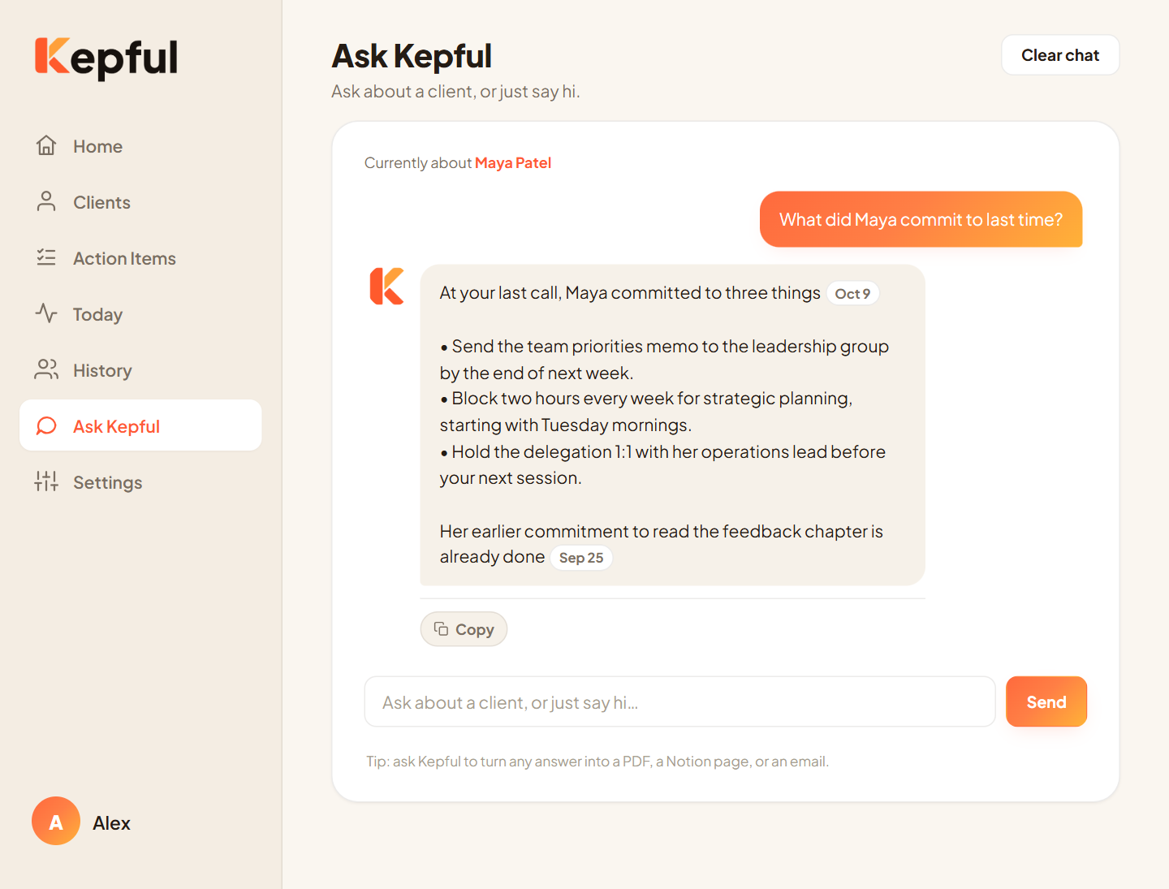Click the Kepful avatar beside the answer
This screenshot has width=1169, height=889.
coord(386,286)
